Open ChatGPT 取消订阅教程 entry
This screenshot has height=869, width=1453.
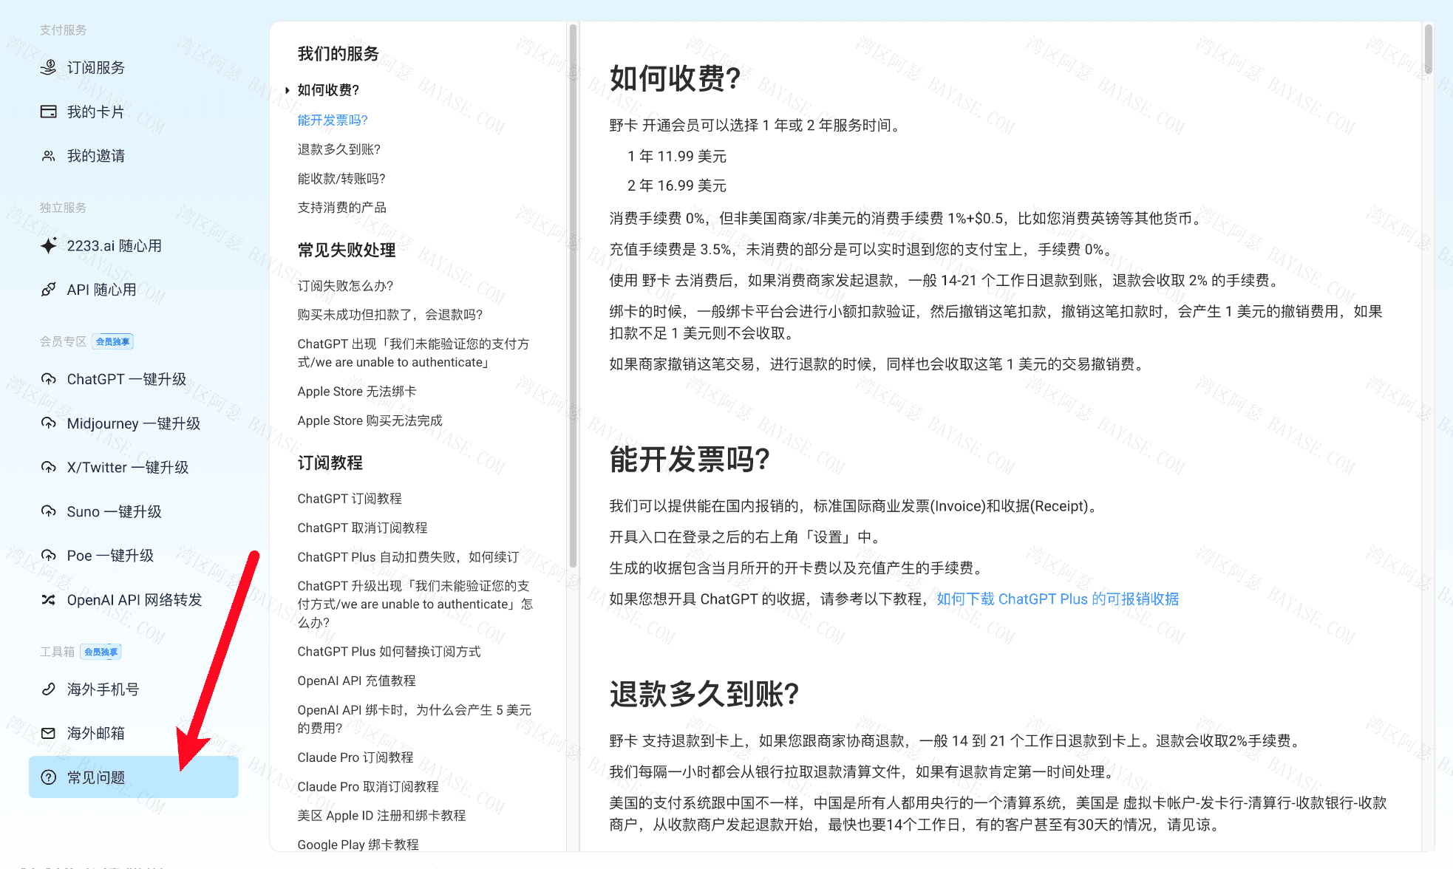(363, 528)
